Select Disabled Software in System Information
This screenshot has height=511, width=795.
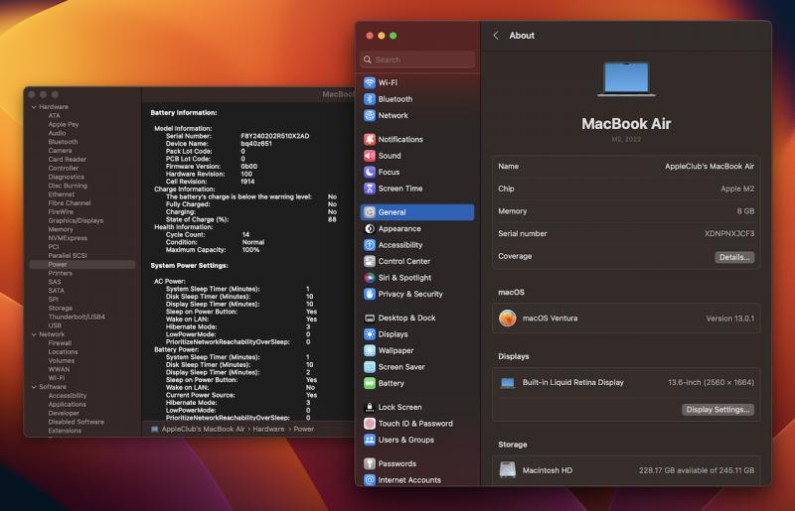point(76,422)
